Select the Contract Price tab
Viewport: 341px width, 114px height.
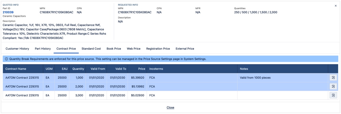point(66,49)
